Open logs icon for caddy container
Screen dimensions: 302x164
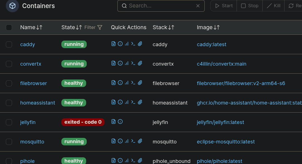[113, 44]
